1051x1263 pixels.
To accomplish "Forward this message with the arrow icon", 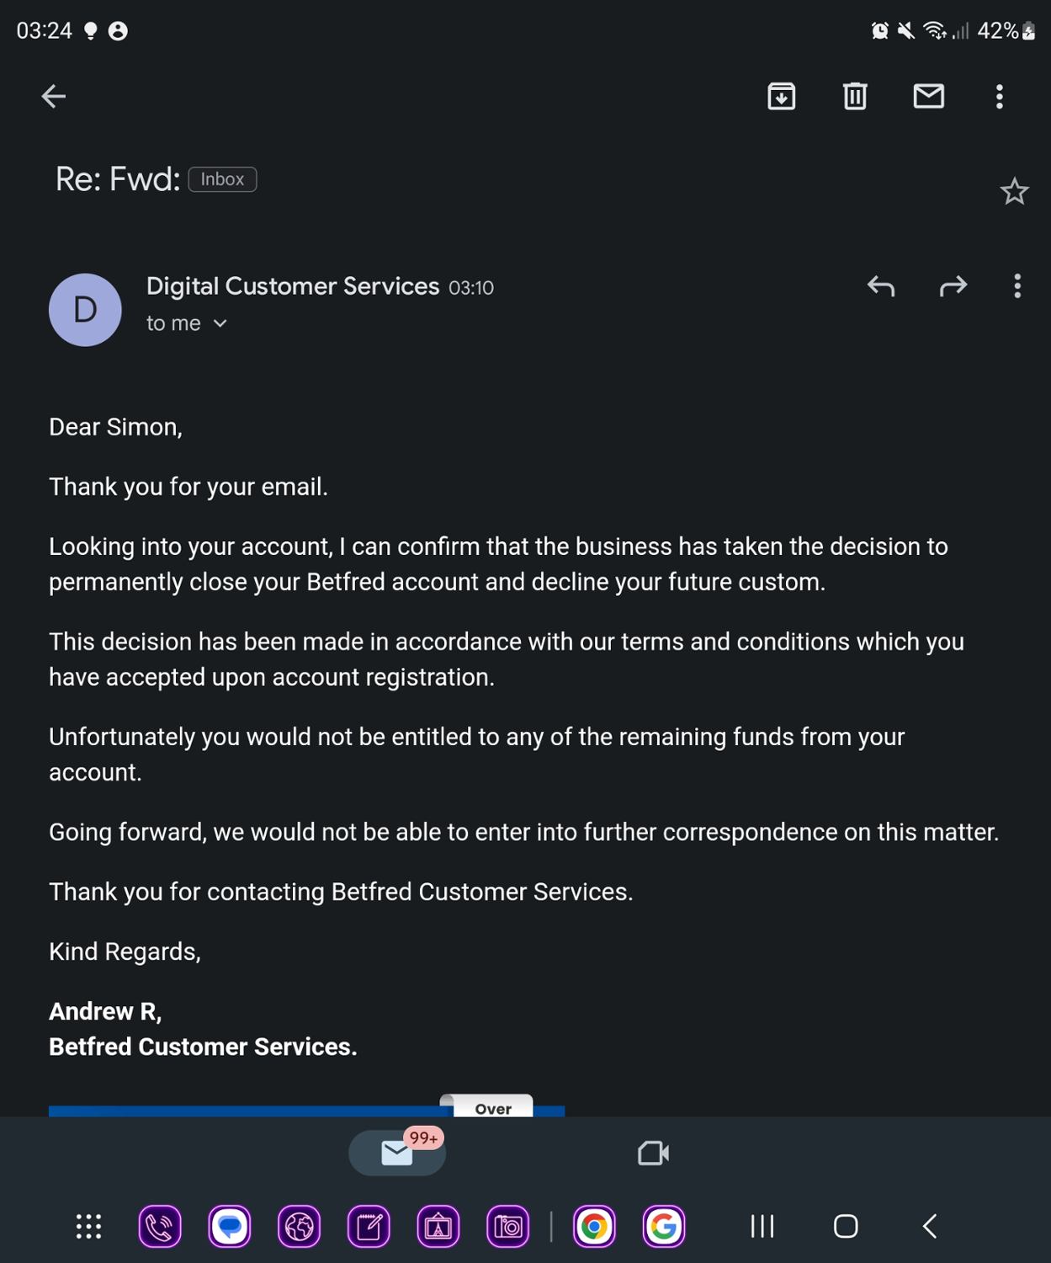I will click(x=953, y=287).
